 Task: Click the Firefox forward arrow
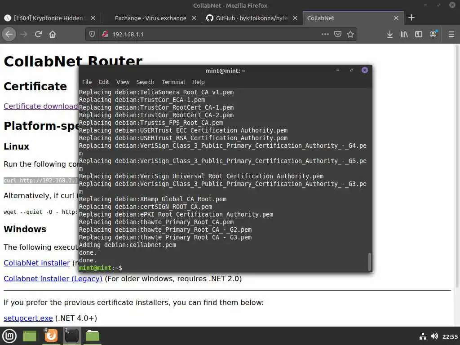pos(24,34)
